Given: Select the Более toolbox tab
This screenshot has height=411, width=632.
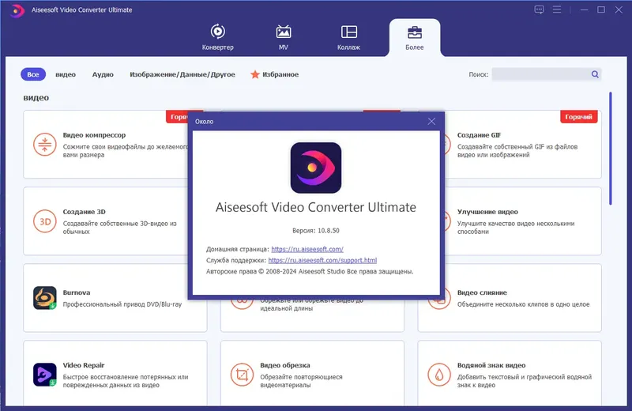Looking at the screenshot, I should coord(414,37).
